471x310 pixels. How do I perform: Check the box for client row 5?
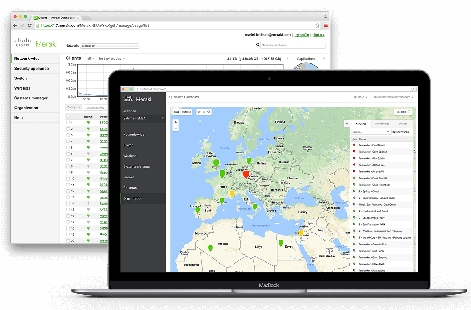(x=68, y=148)
